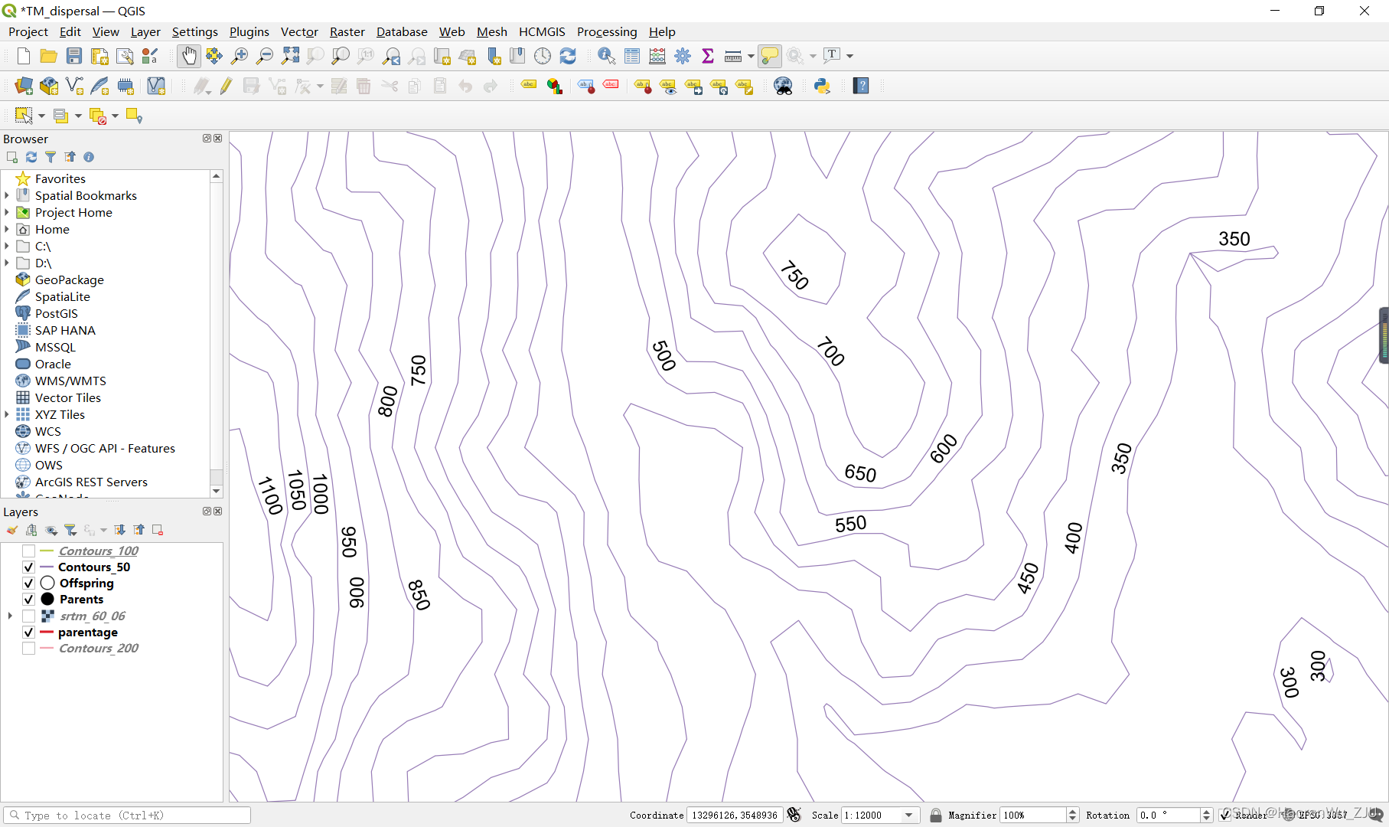Viewport: 1389px width, 827px height.
Task: Remove layer with the Layers panel icon
Action: [158, 530]
